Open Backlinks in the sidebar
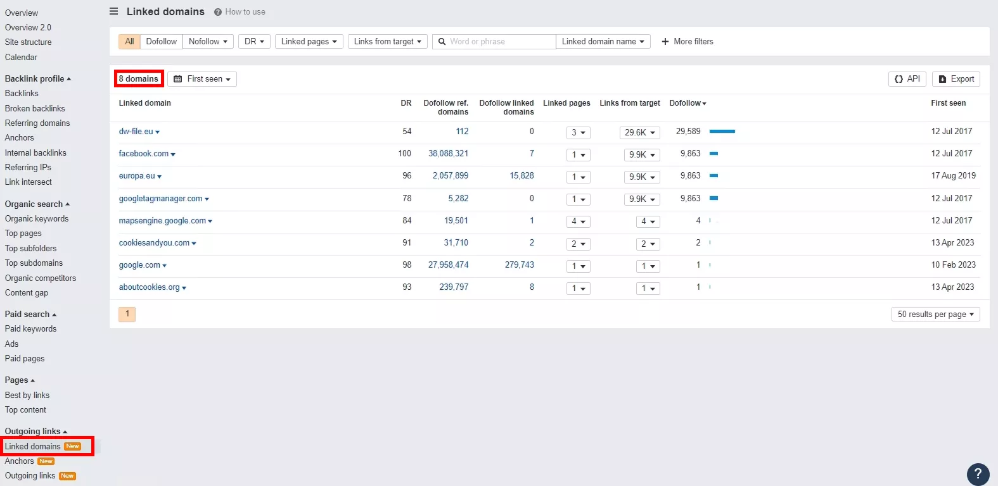This screenshot has height=486, width=998. tap(22, 94)
